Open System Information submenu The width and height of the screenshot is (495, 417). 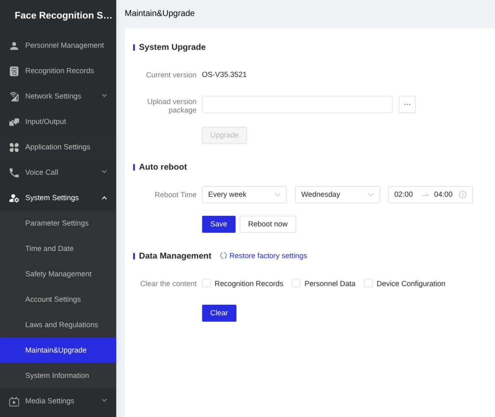pyautogui.click(x=58, y=375)
